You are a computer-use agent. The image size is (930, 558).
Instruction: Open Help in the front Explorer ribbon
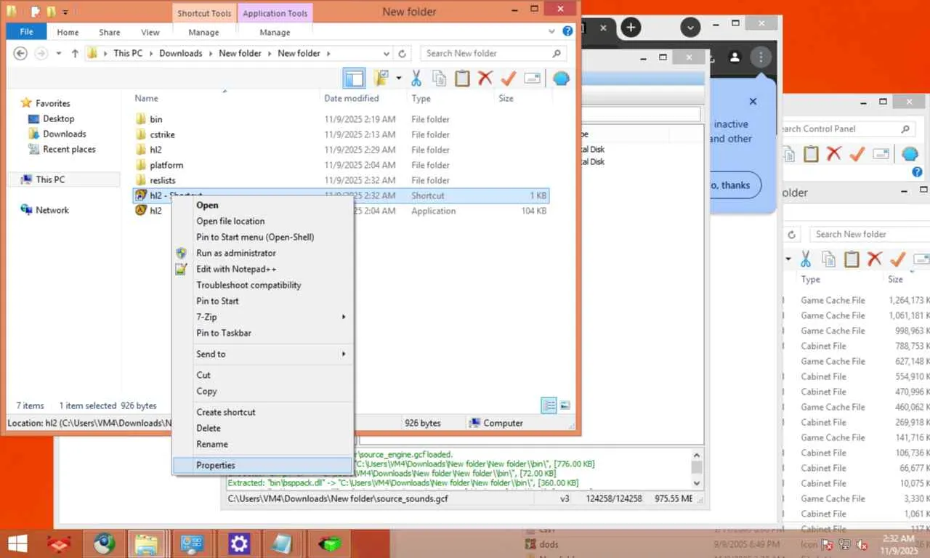coord(567,32)
